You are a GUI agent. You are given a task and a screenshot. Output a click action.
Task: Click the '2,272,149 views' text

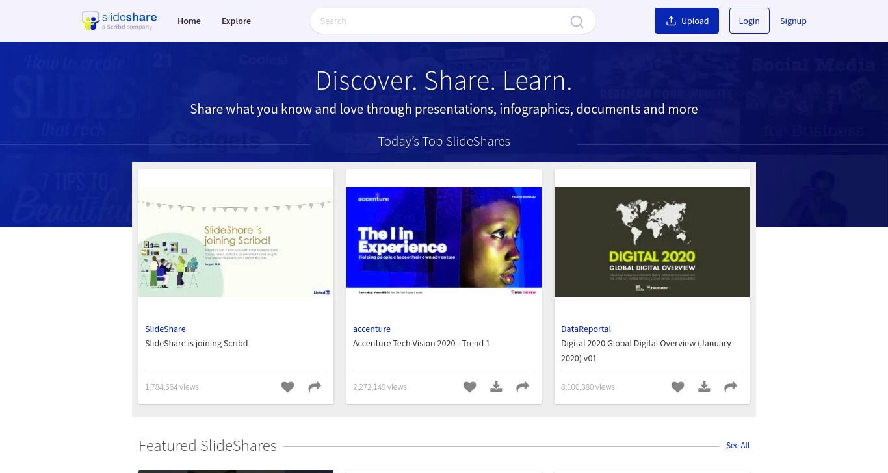380,387
